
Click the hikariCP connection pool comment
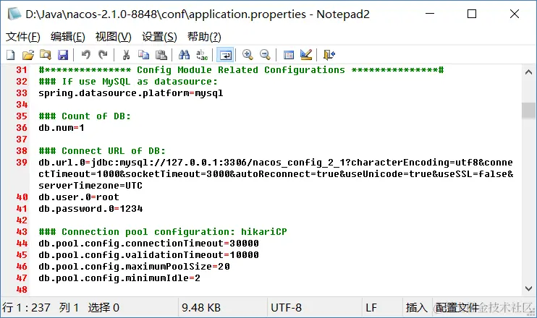pos(163,232)
